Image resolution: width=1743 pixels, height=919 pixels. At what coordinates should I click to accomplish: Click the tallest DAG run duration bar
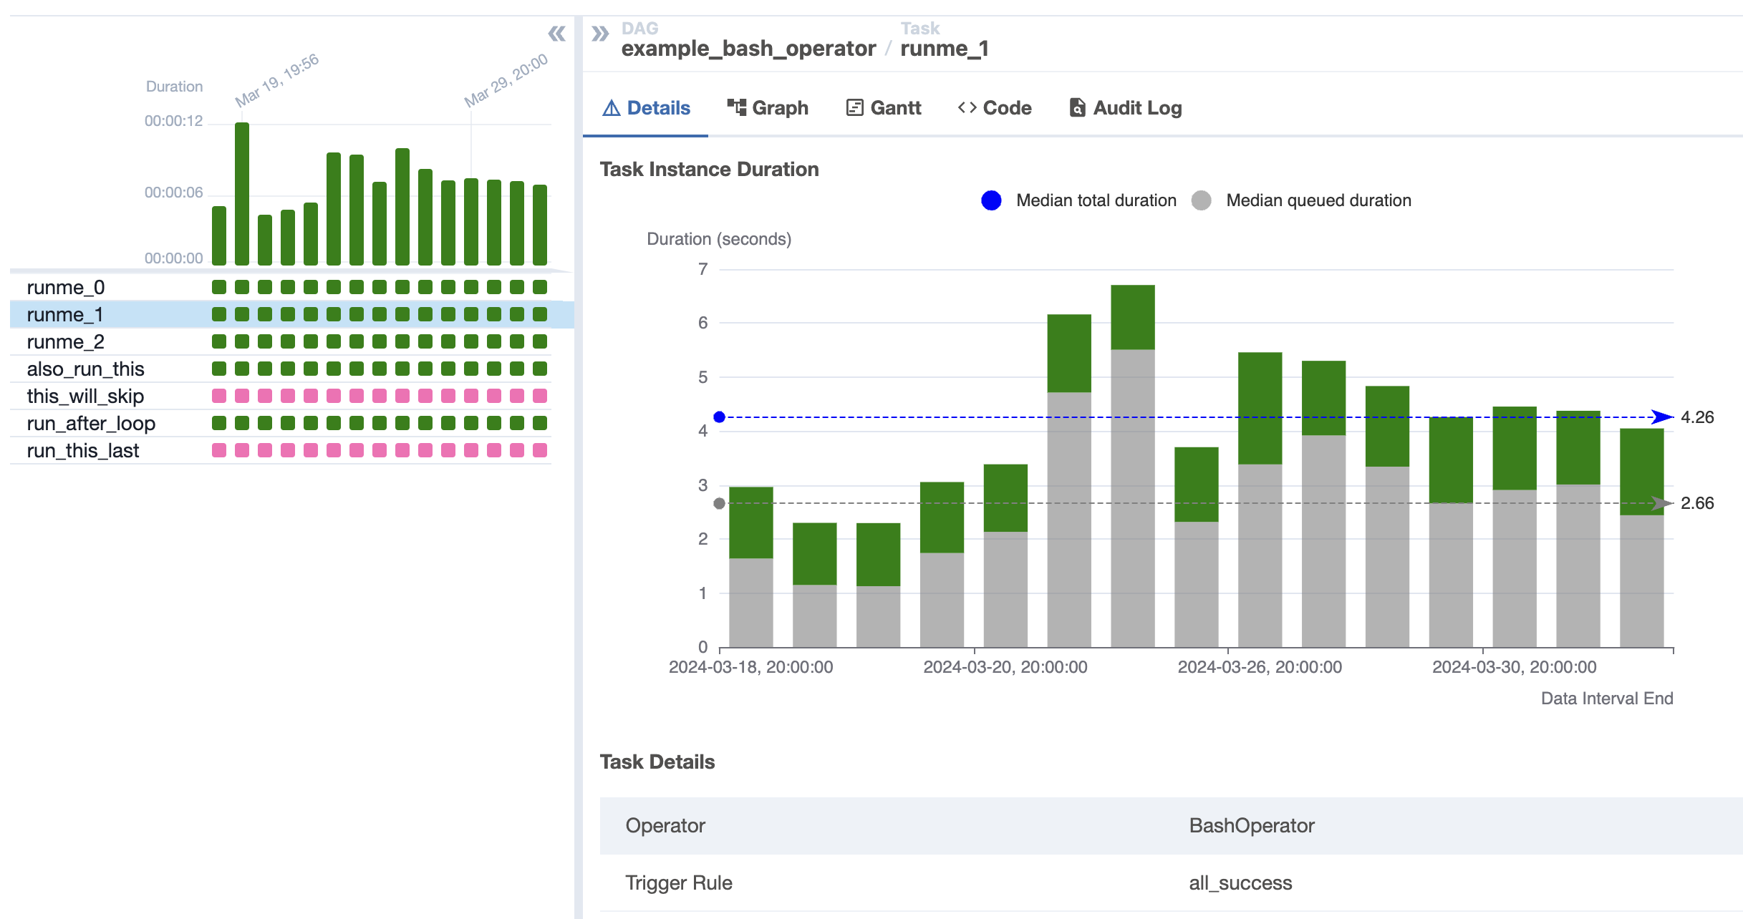[242, 193]
